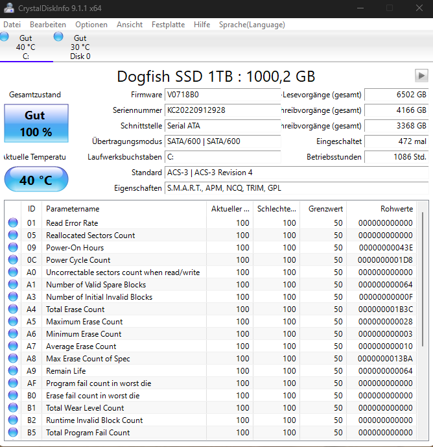This screenshot has height=447, width=433.
Task: Click status orb for Power Cycle Count
Action: [13, 260]
